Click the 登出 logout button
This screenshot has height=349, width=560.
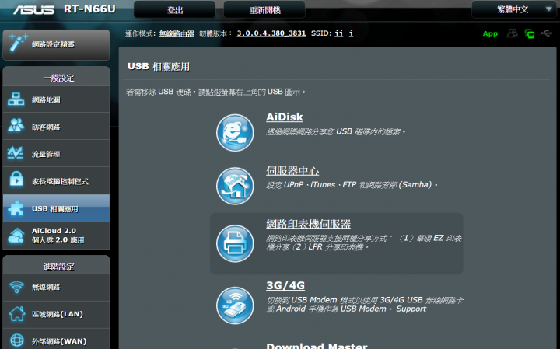point(175,9)
